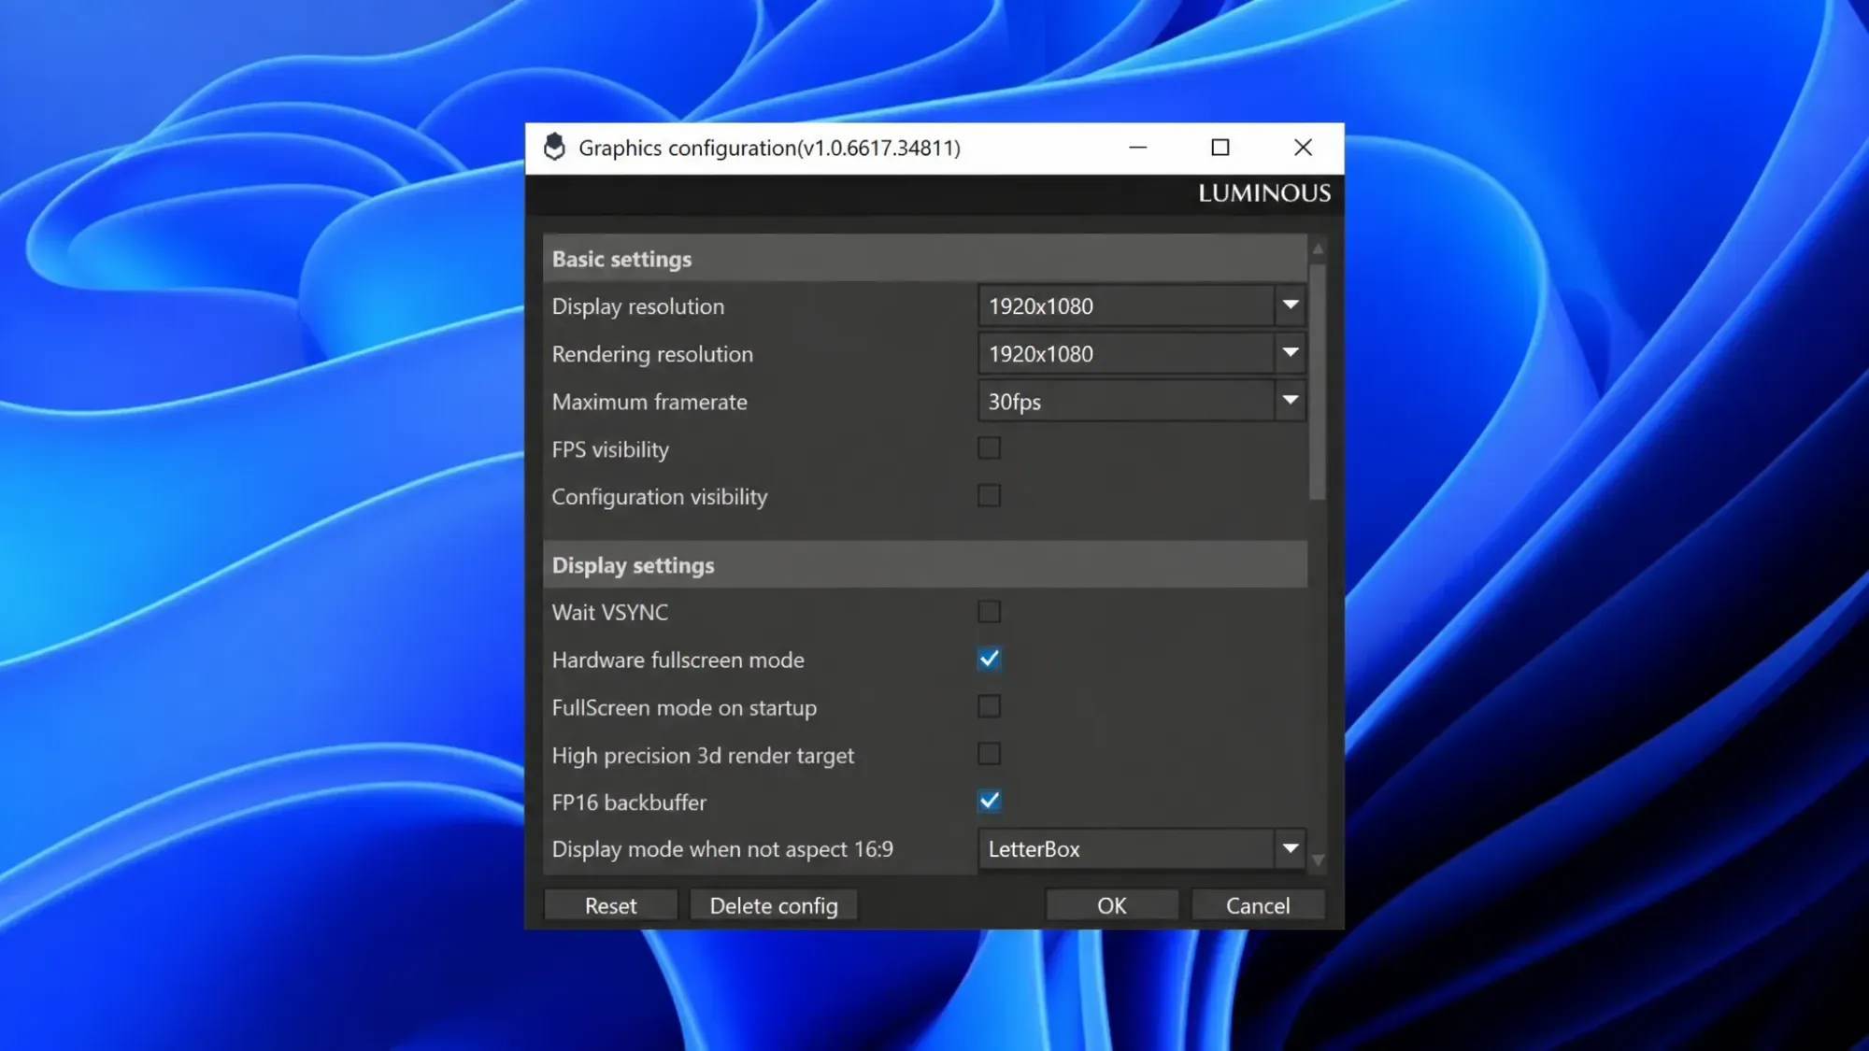
Task: Enable the FPS visibility checkbox
Action: tap(989, 448)
